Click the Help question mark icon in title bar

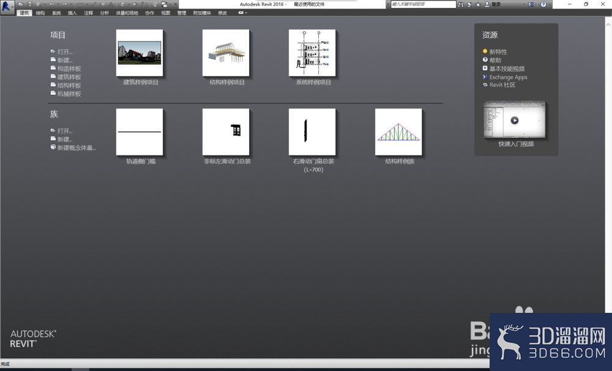pyautogui.click(x=543, y=4)
